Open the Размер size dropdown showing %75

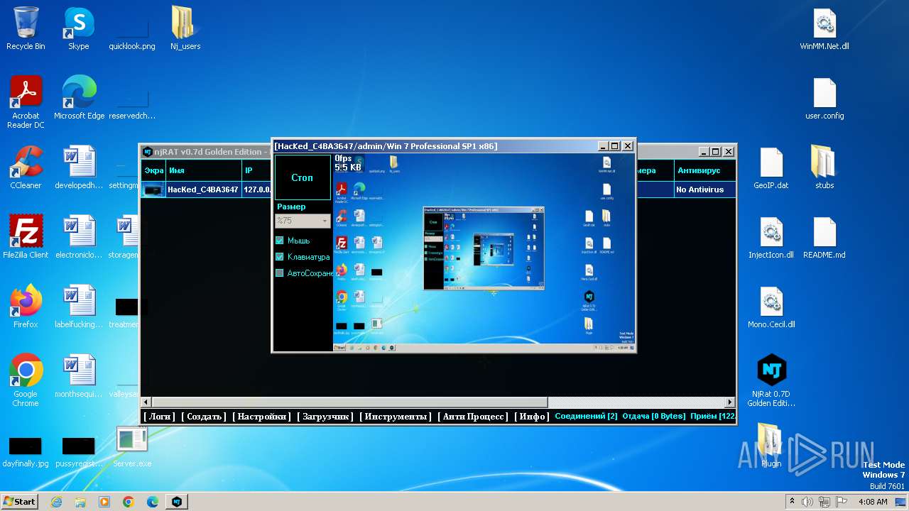click(303, 221)
